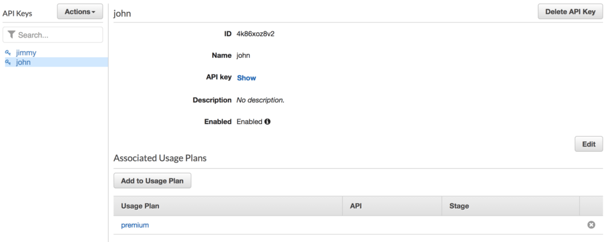Click the Search API keys field
This screenshot has height=242, width=606.
53,35
